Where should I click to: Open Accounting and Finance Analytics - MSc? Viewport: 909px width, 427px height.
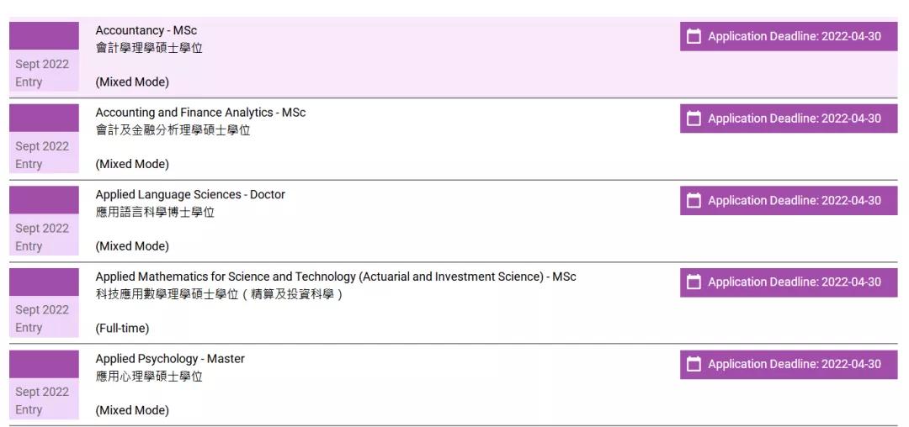200,113
